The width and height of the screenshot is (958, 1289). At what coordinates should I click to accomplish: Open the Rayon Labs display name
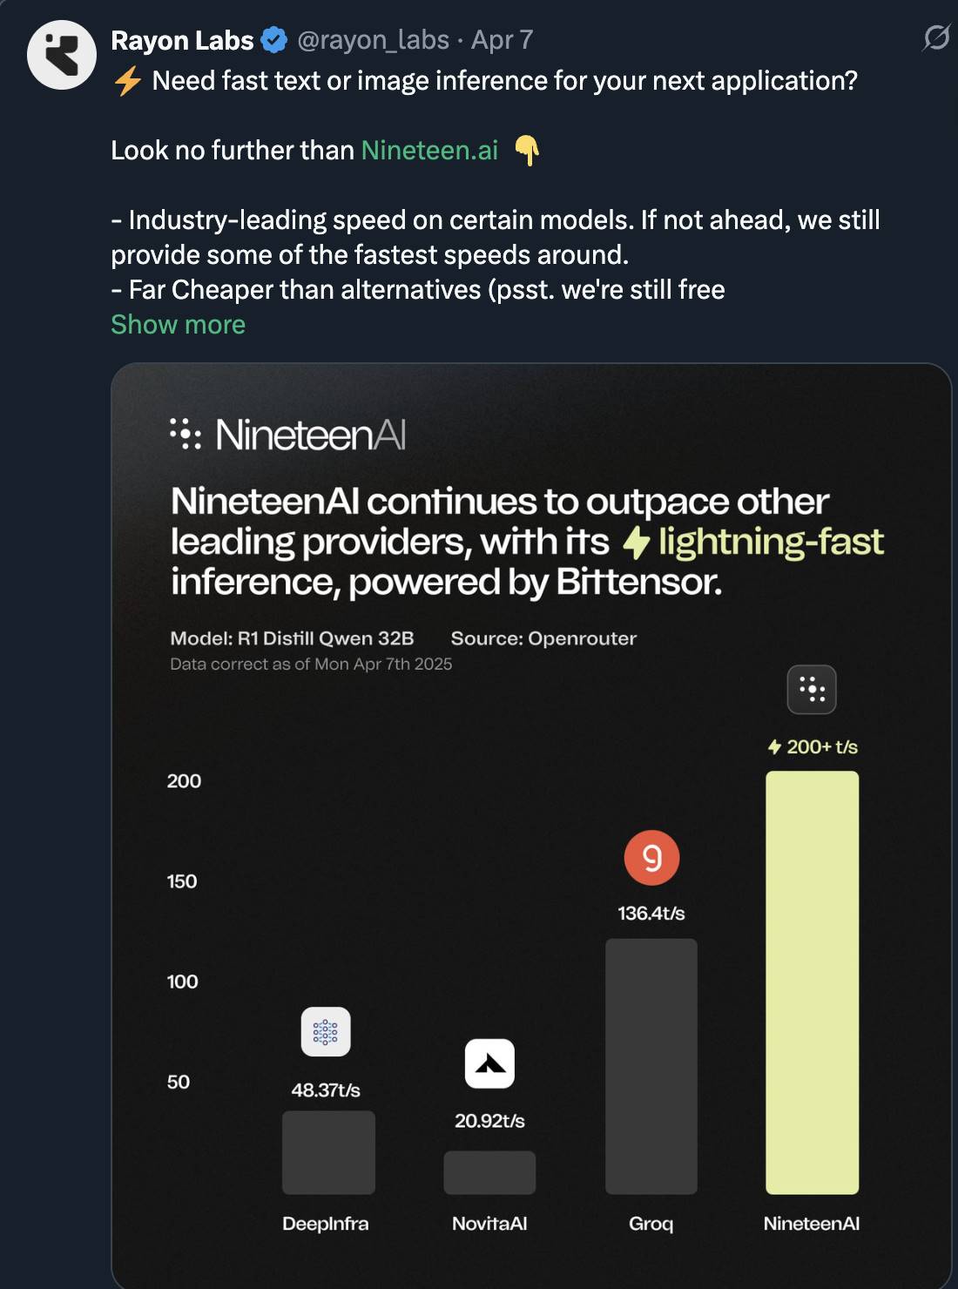point(182,40)
